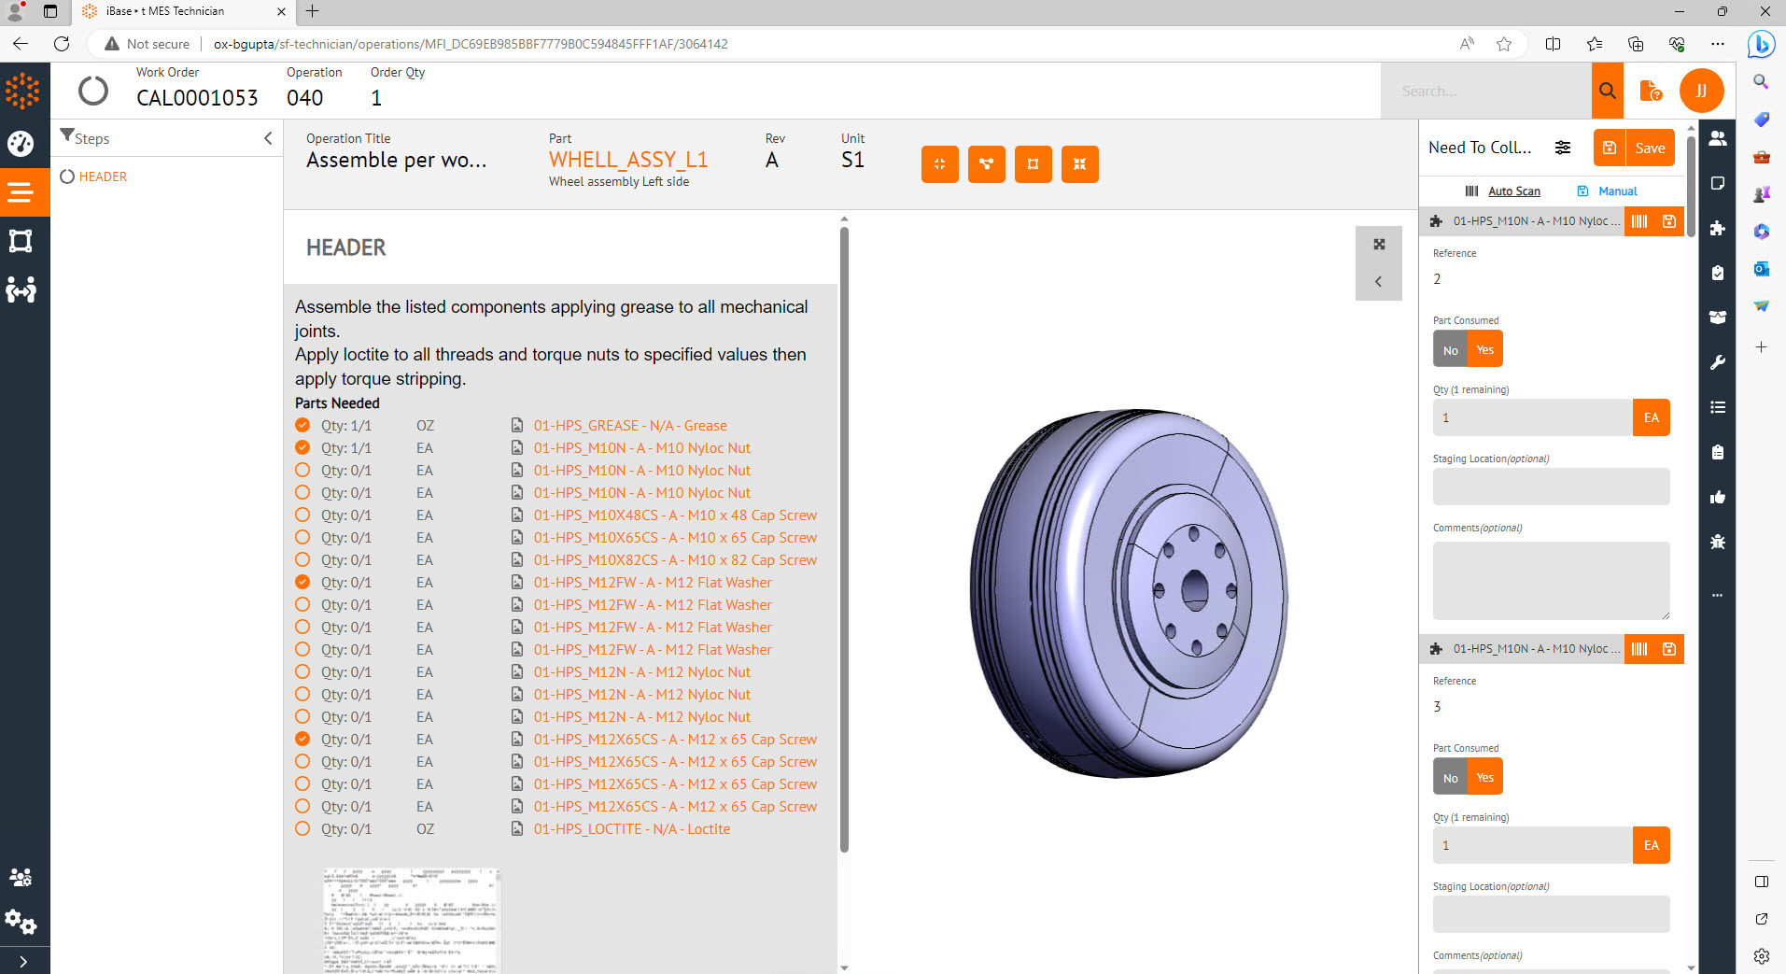Click the filter settings sliders icon
Viewport: 1786px width, 974px height.
[x=1562, y=148]
